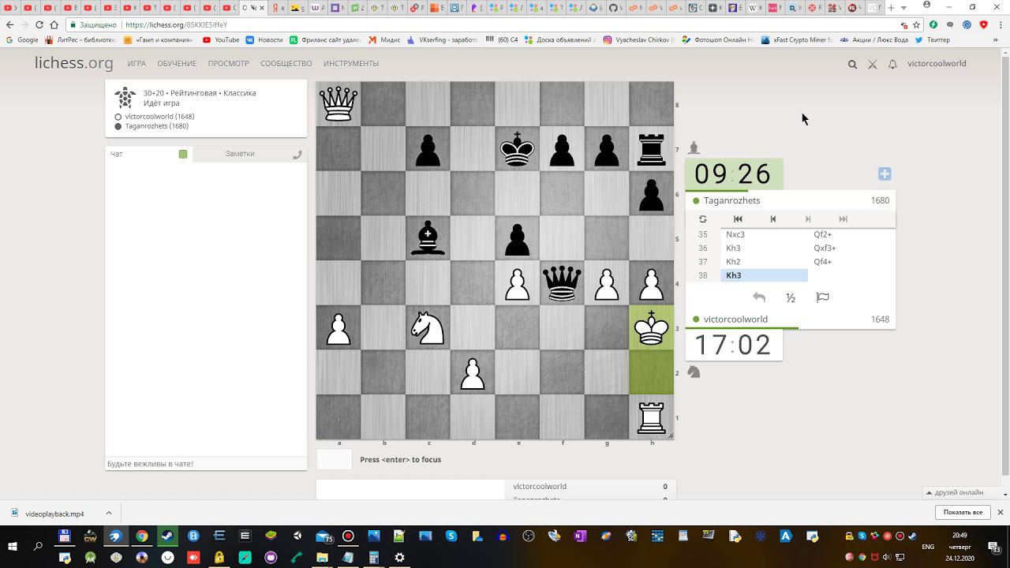Jump to the last move
1010x568 pixels.
coord(843,219)
